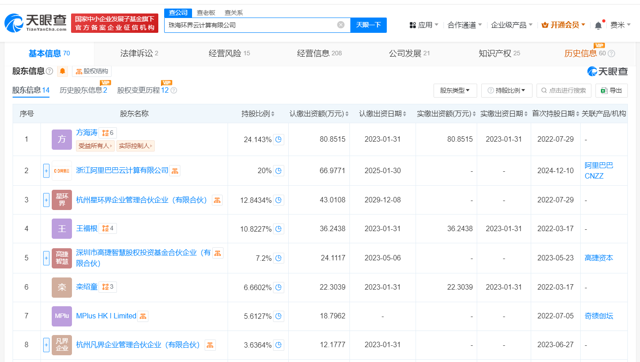Open notification bell in top header

598,26
